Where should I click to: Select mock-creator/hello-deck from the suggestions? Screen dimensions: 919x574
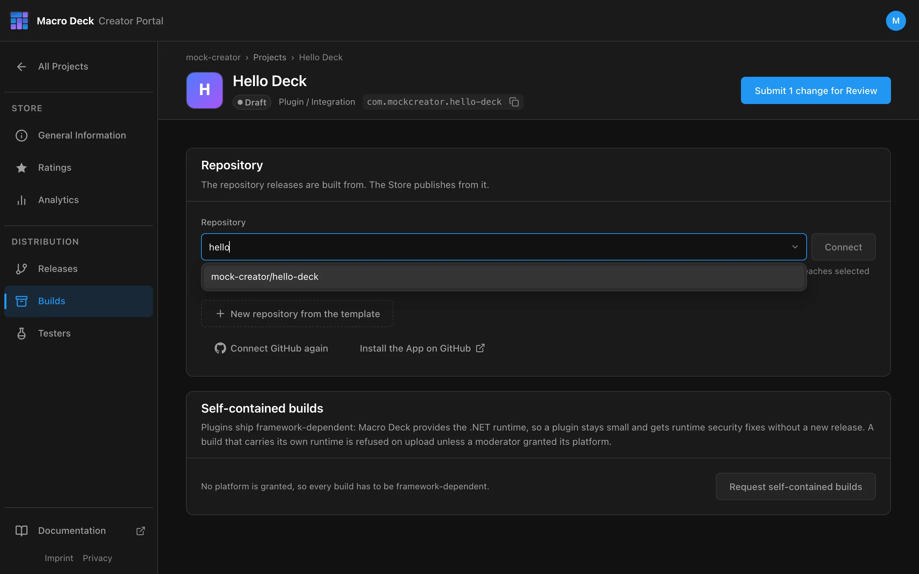click(x=504, y=277)
